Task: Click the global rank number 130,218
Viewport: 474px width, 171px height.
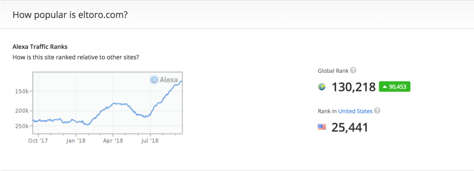Action: pyautogui.click(x=354, y=87)
